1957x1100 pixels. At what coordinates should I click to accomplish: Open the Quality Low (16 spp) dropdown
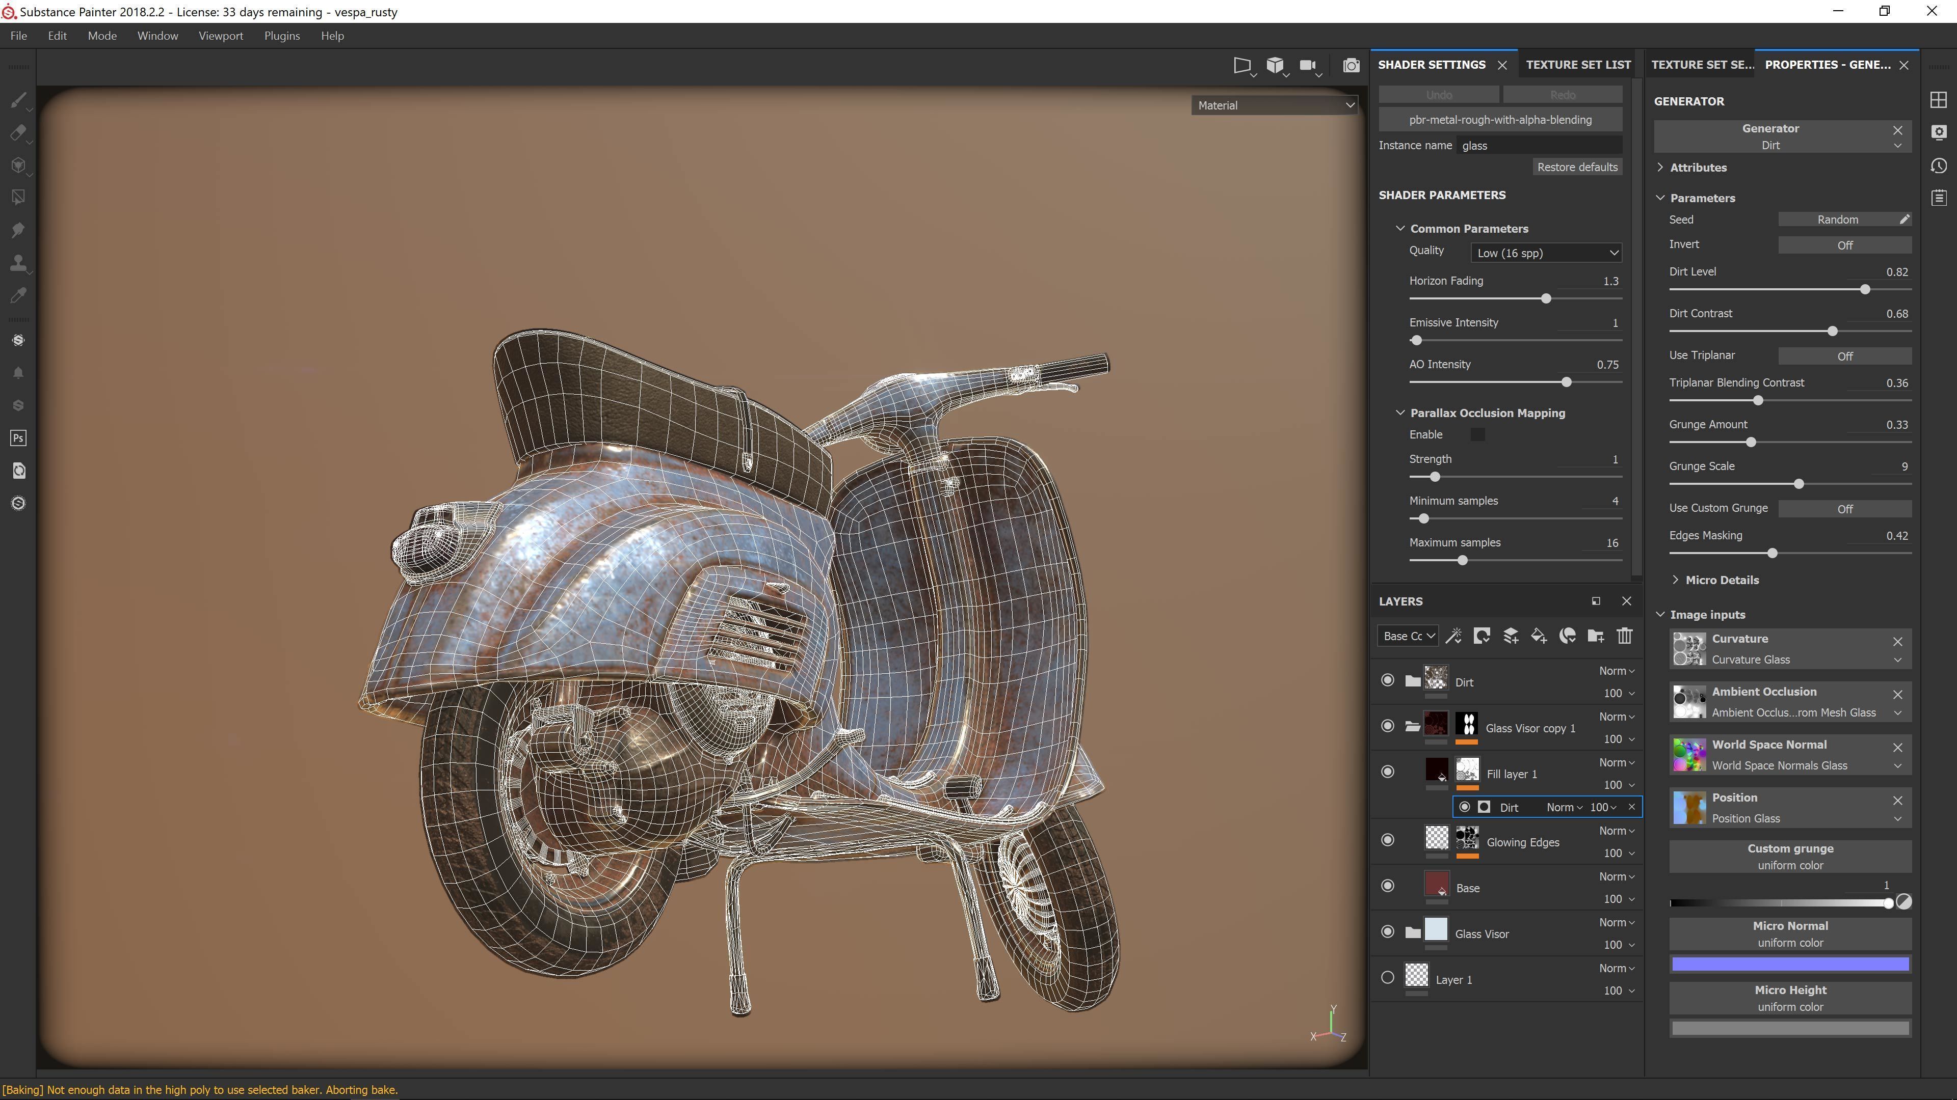[x=1546, y=253]
